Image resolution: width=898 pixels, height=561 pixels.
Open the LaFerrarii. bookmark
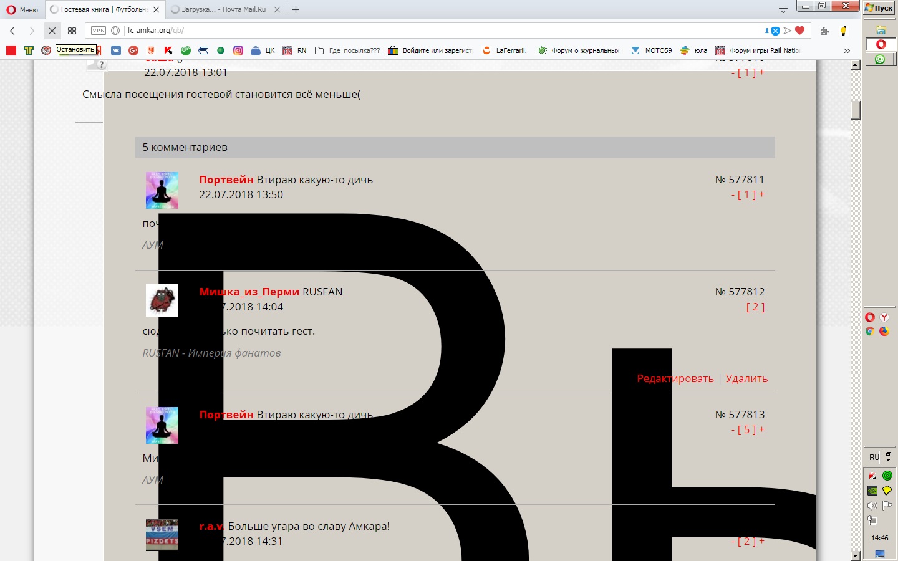click(505, 50)
